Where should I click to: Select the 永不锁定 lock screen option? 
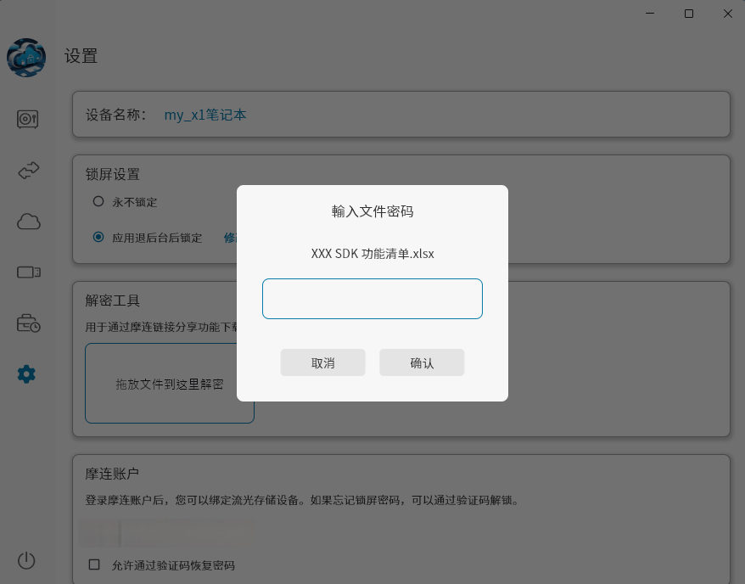coord(98,201)
